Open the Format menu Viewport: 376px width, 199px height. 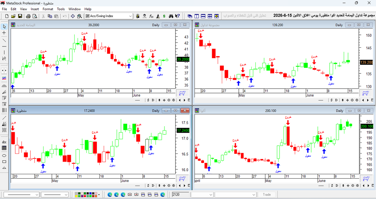pos(48,9)
